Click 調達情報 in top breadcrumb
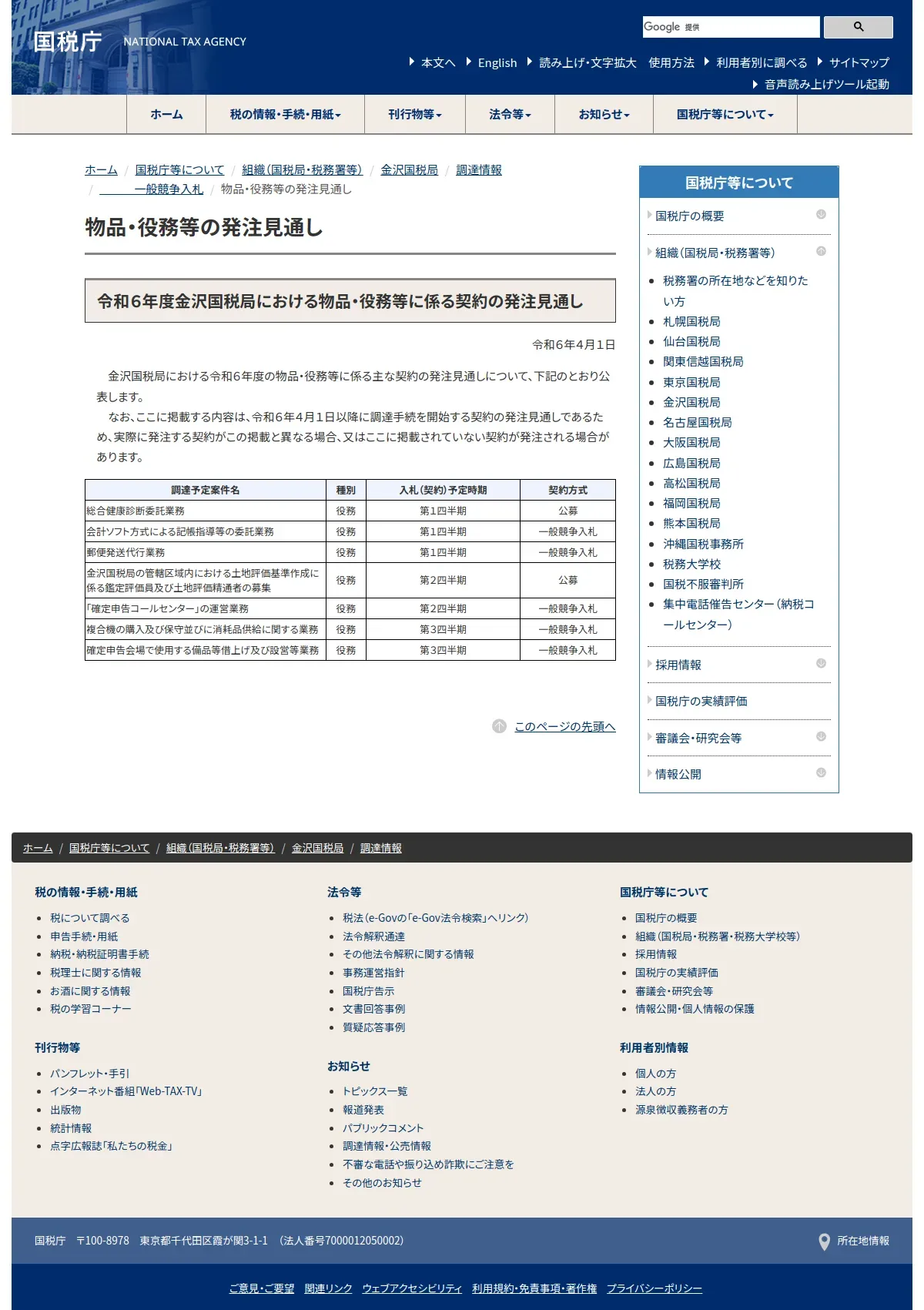The height and width of the screenshot is (1310, 924). pyautogui.click(x=479, y=169)
